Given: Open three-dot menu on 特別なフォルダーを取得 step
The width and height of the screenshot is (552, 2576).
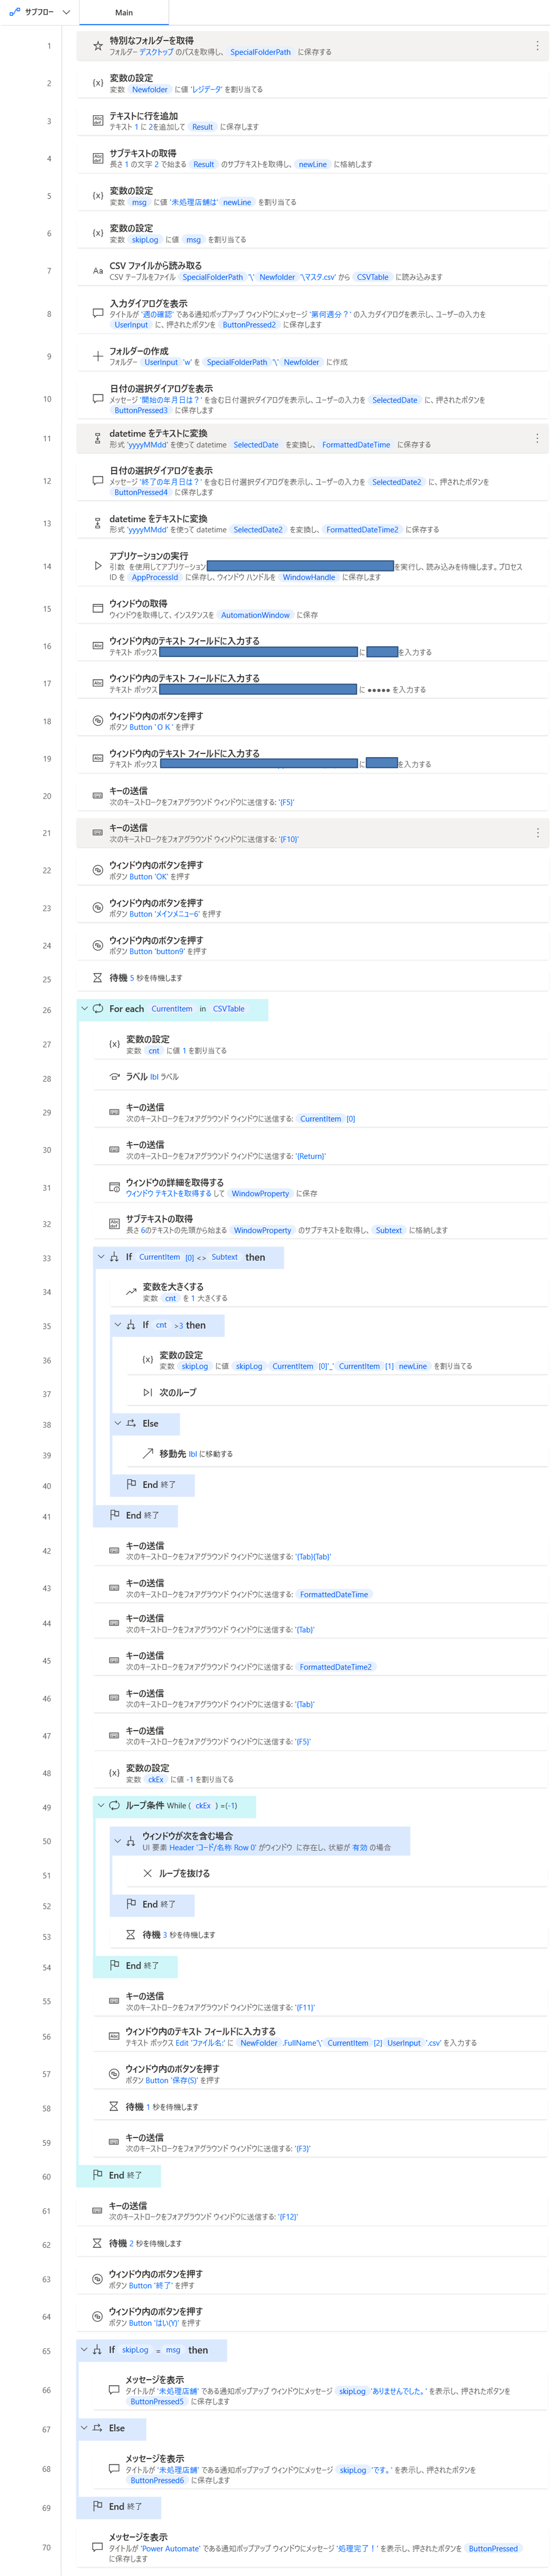Looking at the screenshot, I should (x=537, y=46).
